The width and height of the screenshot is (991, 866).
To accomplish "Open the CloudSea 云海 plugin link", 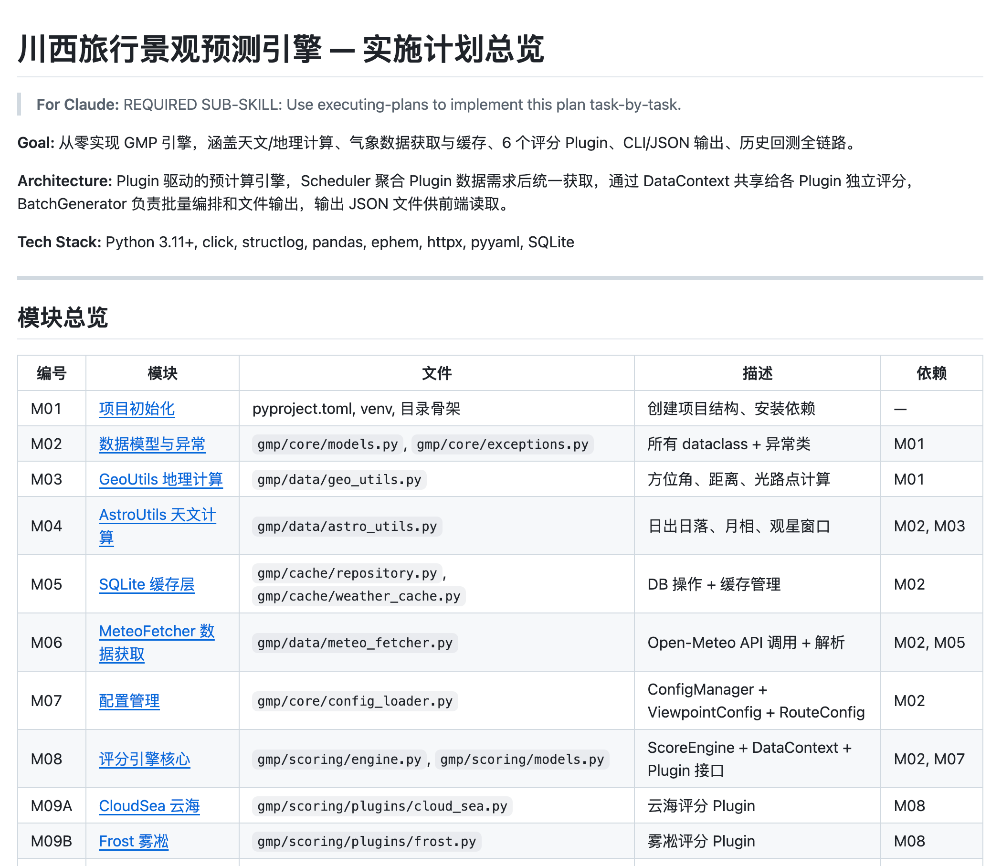I will [x=150, y=805].
